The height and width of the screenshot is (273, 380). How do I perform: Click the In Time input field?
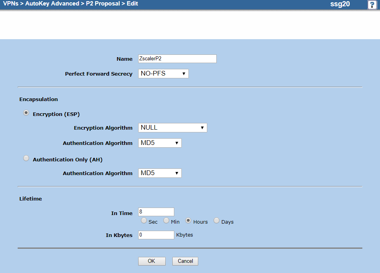coord(156,212)
